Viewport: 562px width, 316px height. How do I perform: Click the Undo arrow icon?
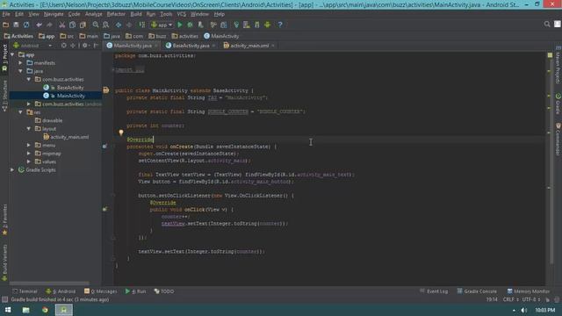39,25
